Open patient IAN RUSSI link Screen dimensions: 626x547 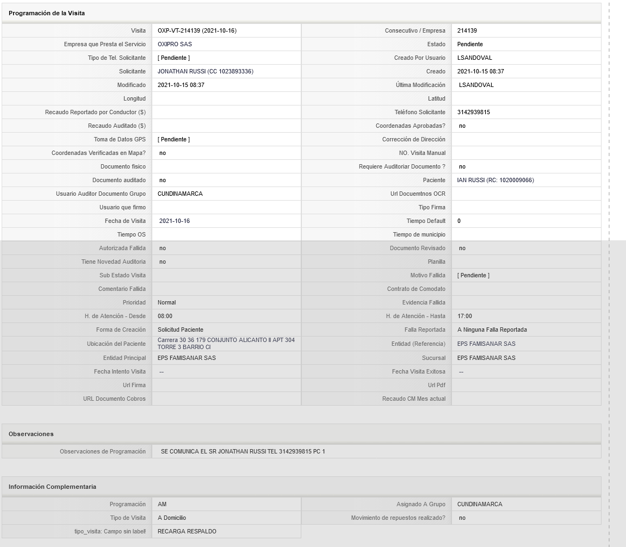[x=495, y=180]
